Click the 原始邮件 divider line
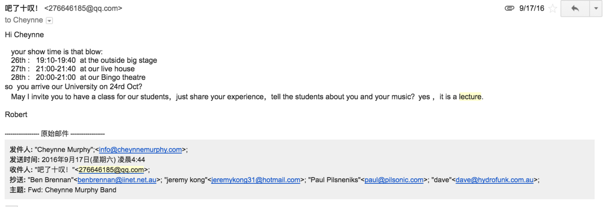Image resolution: width=611 pixels, height=207 pixels. [x=55, y=134]
